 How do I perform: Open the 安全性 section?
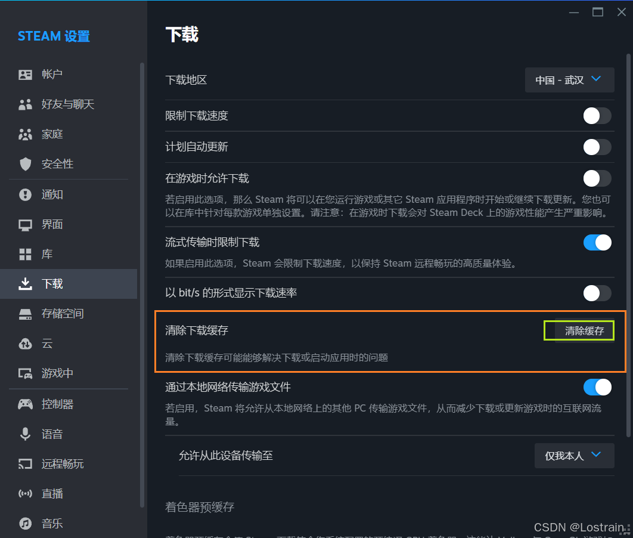[x=69, y=164]
